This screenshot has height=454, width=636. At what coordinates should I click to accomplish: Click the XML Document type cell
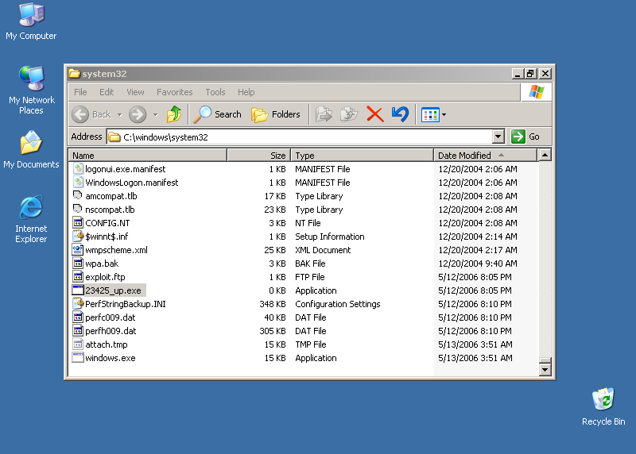coord(323,250)
